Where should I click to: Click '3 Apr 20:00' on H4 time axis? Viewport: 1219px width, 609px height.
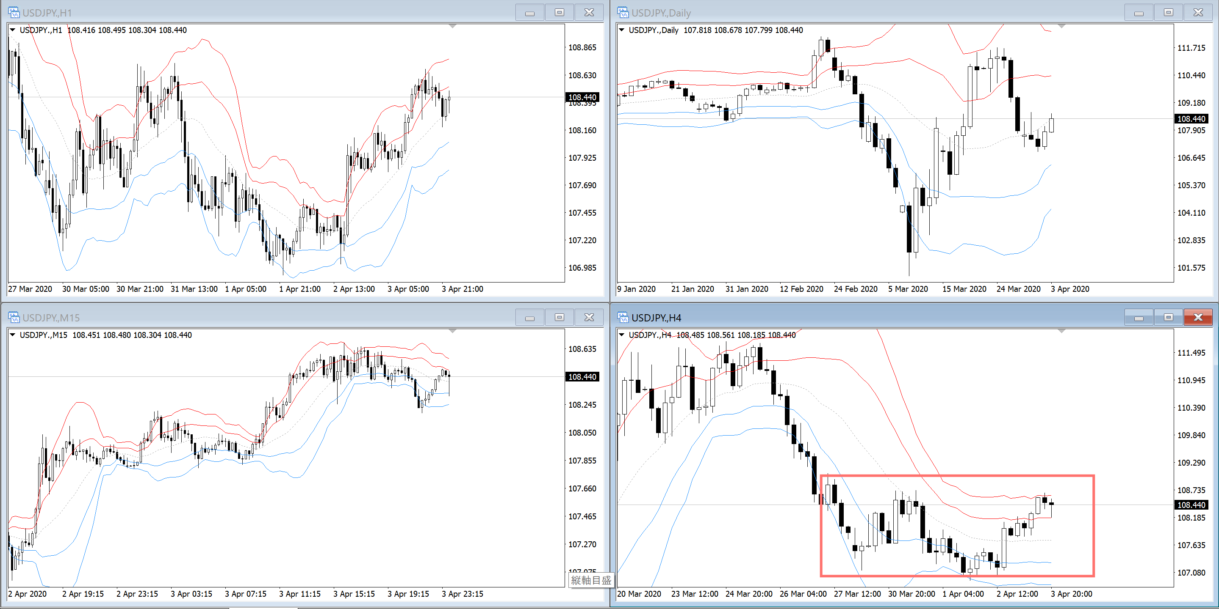point(1071,593)
